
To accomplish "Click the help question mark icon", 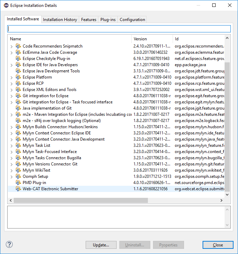I will tap(9, 245).
